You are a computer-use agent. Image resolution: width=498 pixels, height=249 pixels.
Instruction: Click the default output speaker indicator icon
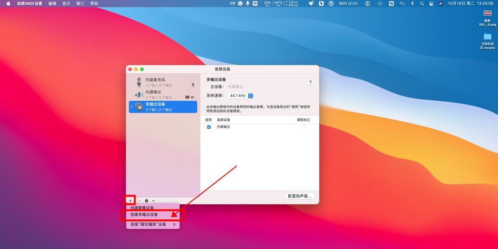[x=193, y=97]
